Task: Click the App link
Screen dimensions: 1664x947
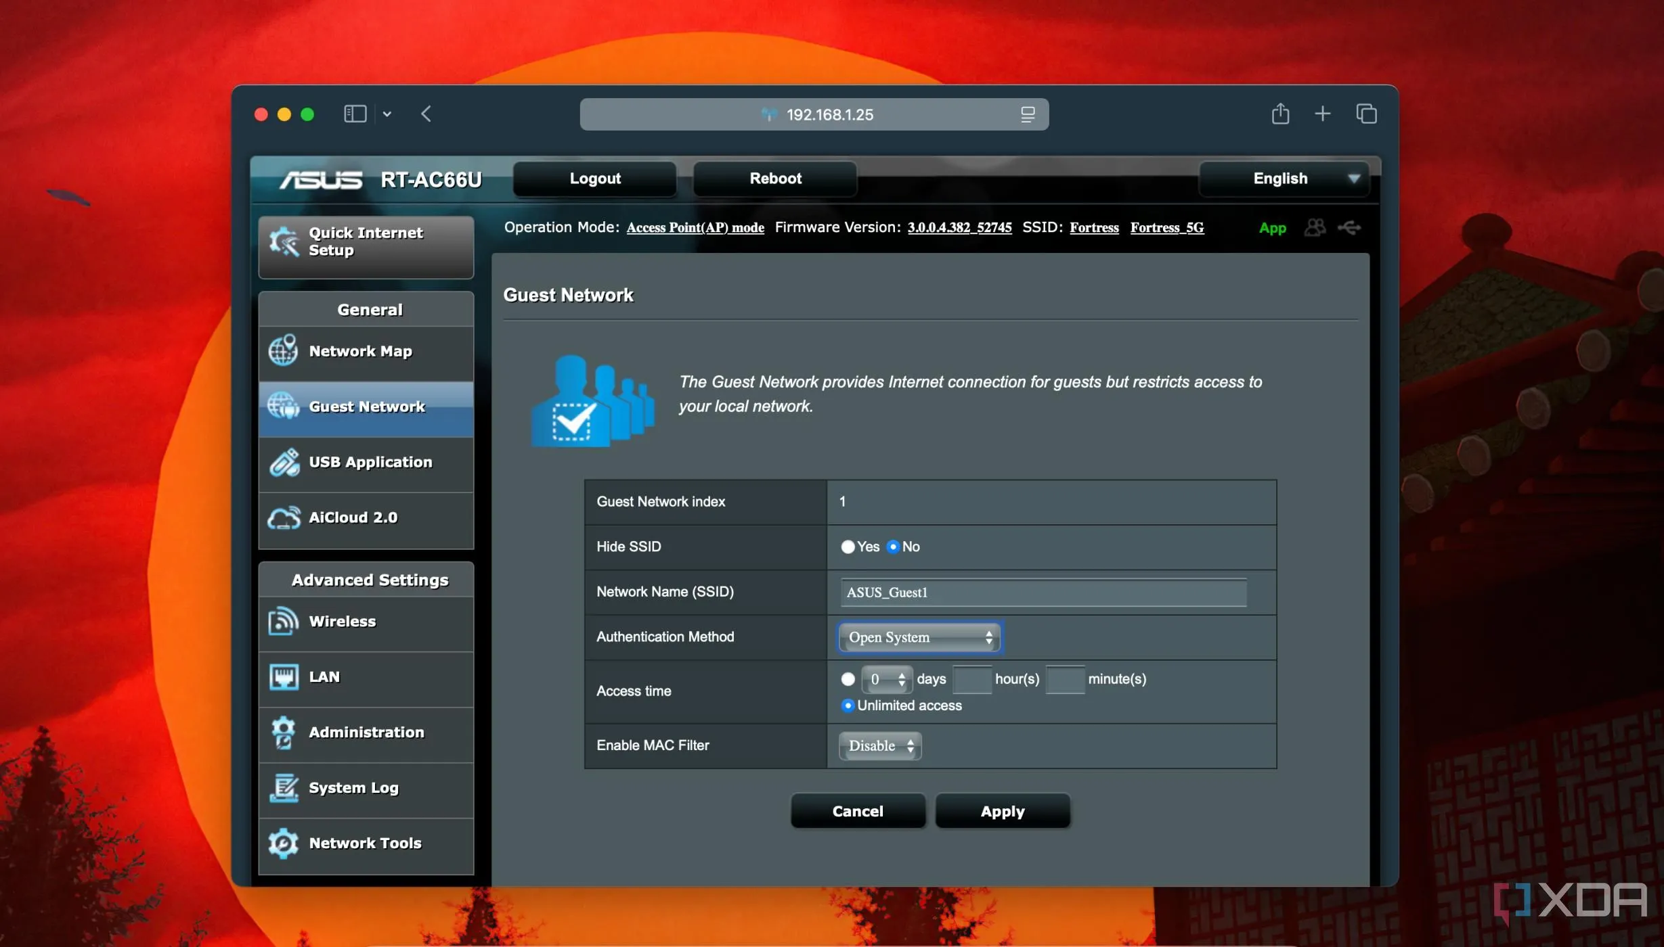Action: [x=1272, y=229]
